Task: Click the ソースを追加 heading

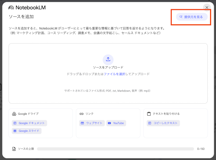Action: tap(21, 17)
